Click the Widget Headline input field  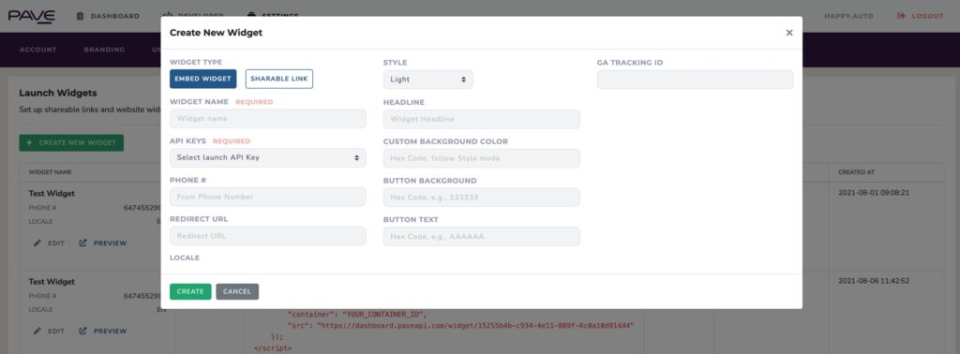click(x=481, y=119)
